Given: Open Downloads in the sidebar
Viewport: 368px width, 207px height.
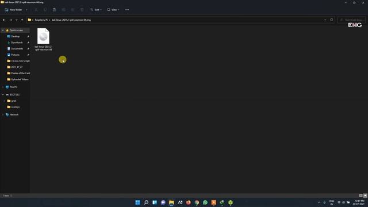Looking at the screenshot, I should click(x=17, y=43).
